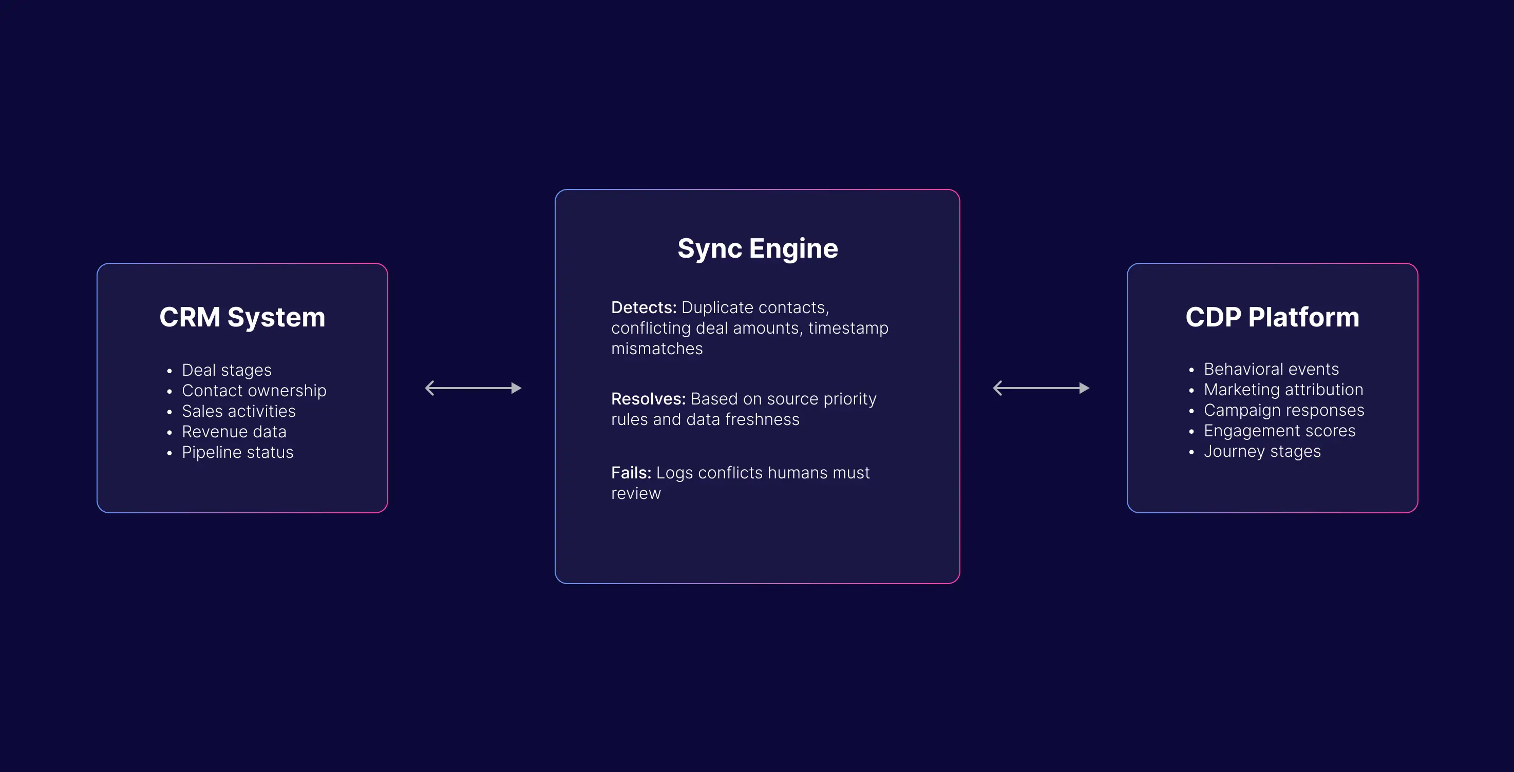Click the Sales activities list entry
This screenshot has height=772, width=1514.
pos(239,411)
